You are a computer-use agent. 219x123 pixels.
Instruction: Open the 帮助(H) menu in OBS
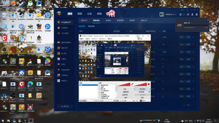(110, 39)
